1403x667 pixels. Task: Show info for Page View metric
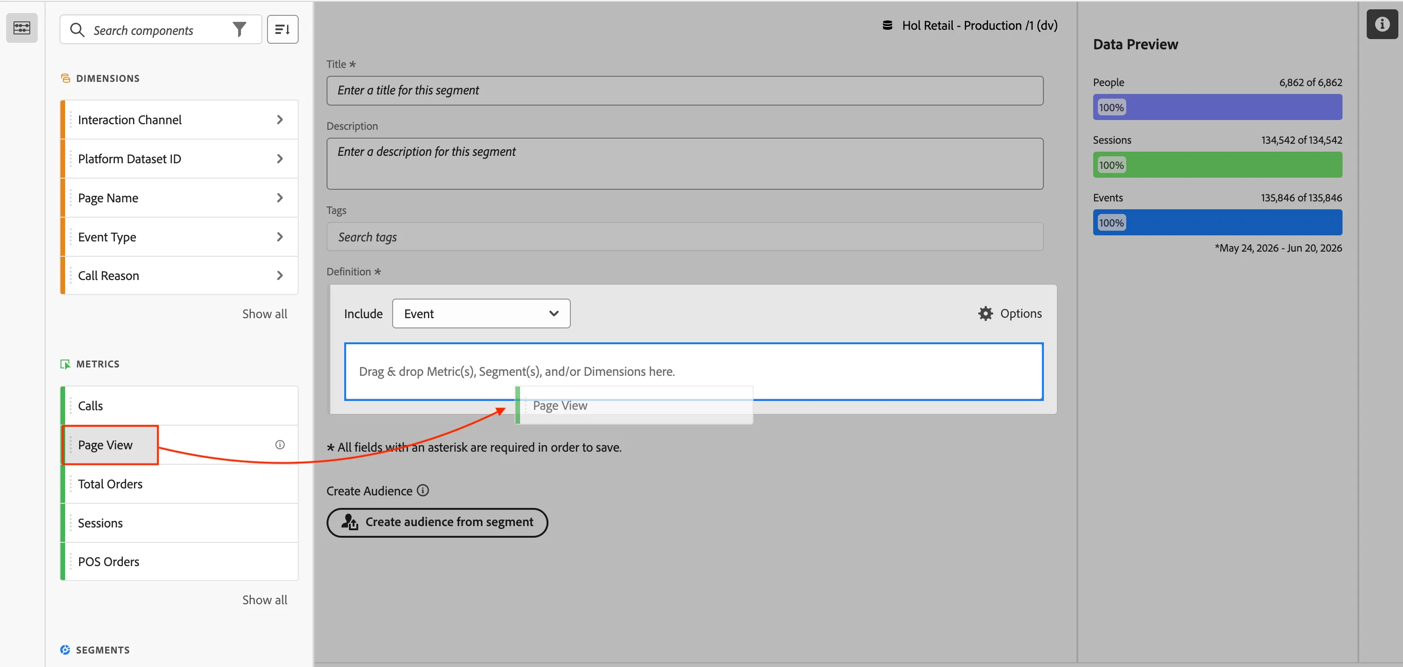[x=280, y=445]
